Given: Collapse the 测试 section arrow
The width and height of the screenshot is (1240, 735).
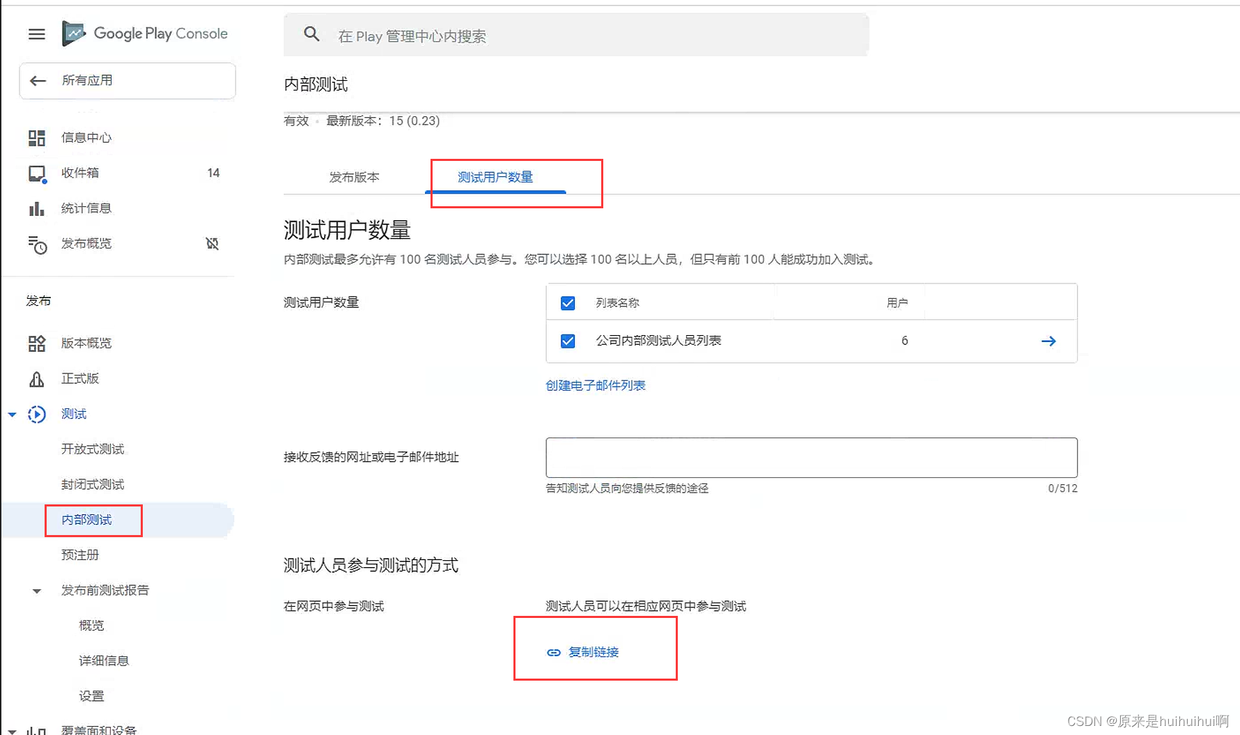Looking at the screenshot, I should 12,415.
